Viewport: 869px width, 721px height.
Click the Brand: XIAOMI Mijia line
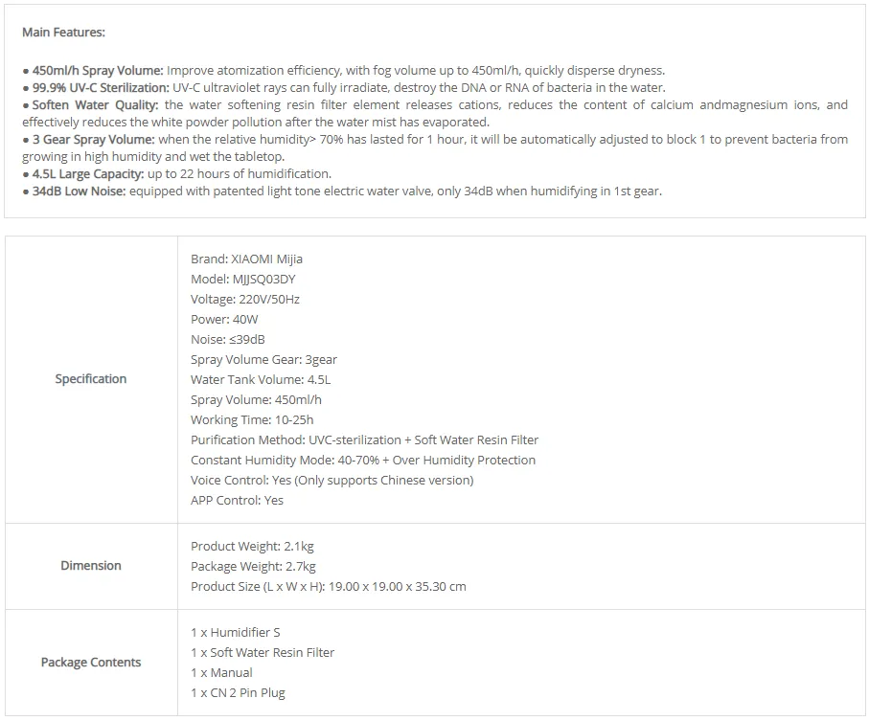click(x=246, y=259)
